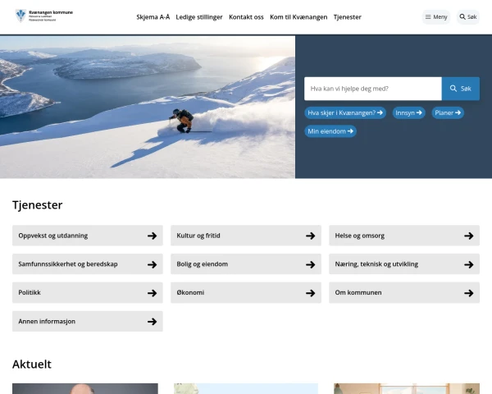This screenshot has width=492, height=394.
Task: Open middle Aktuelt news image with map
Action: pyautogui.click(x=246, y=388)
